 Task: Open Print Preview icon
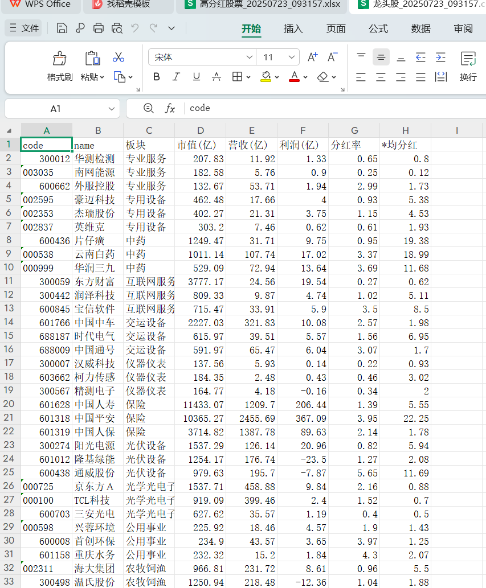point(117,28)
